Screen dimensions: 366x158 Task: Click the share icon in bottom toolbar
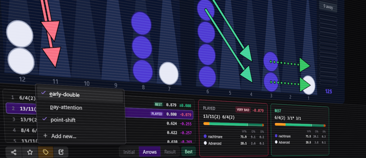tap(13, 152)
